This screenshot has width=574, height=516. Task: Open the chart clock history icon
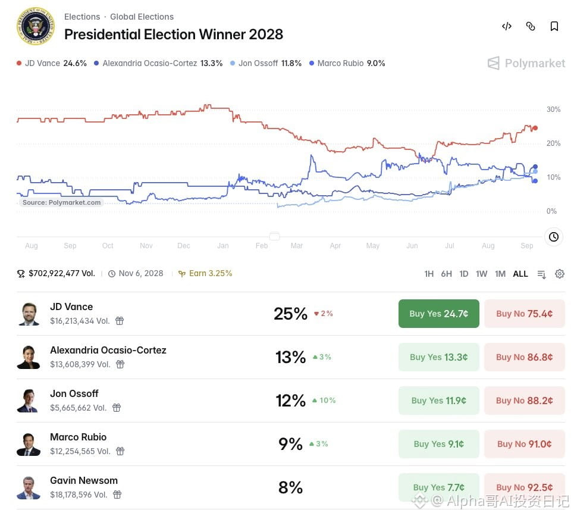tap(554, 237)
